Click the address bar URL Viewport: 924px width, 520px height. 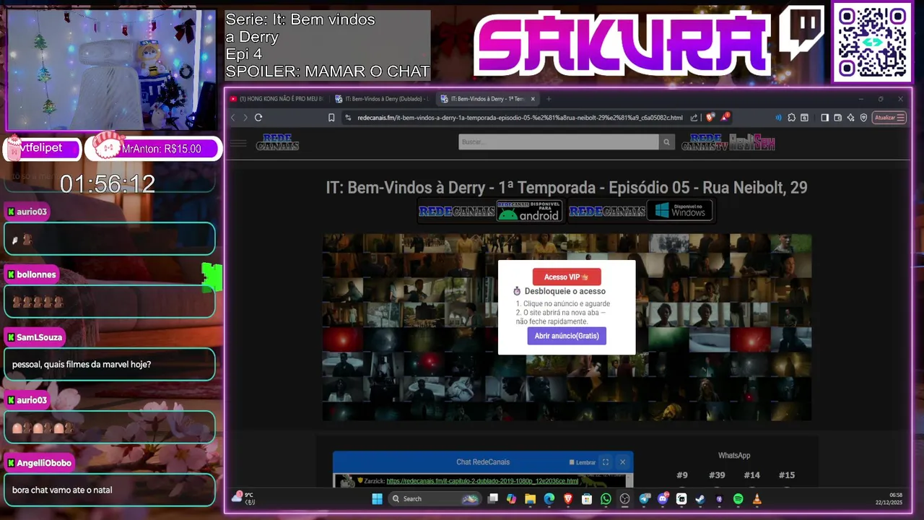[x=520, y=118]
